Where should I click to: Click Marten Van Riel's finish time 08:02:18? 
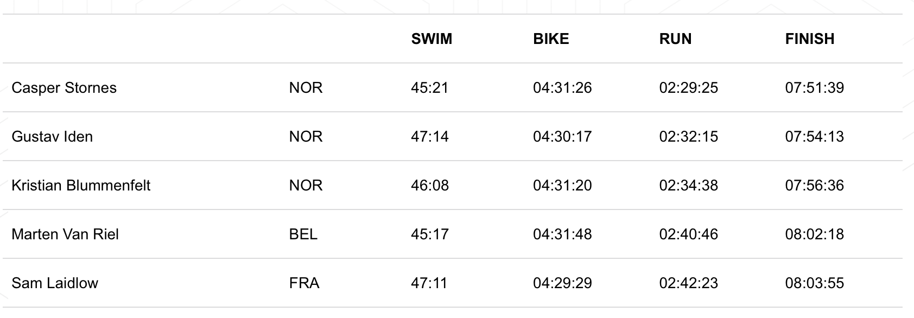814,234
